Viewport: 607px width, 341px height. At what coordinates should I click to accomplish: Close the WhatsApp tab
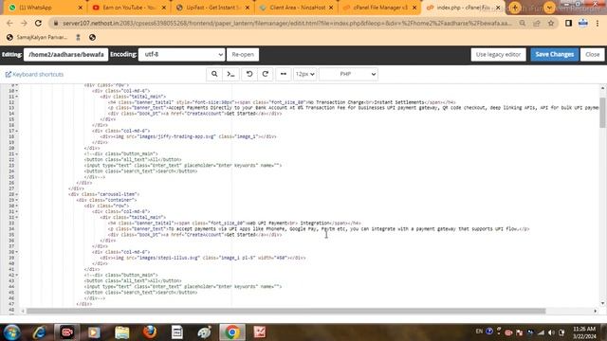point(80,8)
